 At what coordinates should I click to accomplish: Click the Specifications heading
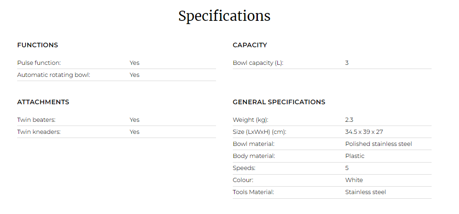[224, 16]
